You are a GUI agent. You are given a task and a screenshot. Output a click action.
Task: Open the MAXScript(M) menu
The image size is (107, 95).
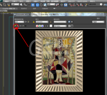82,1
